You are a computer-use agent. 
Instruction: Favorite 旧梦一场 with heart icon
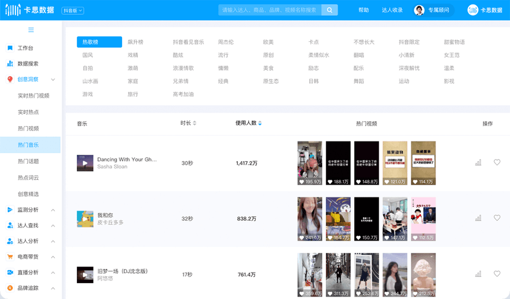point(497,274)
